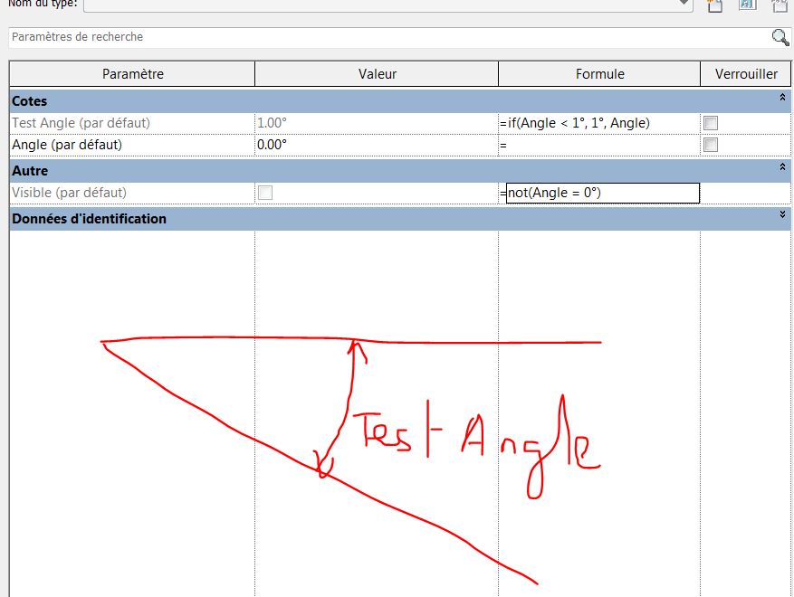This screenshot has height=597, width=794.
Task: Click the Formule column header
Action: tap(599, 74)
